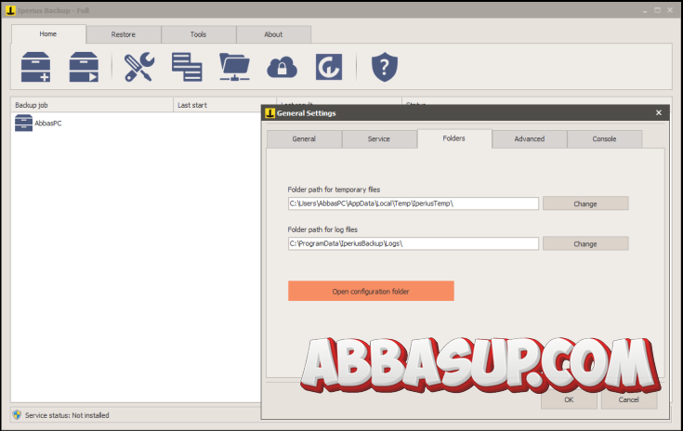Cancel the General Settings dialog

629,399
